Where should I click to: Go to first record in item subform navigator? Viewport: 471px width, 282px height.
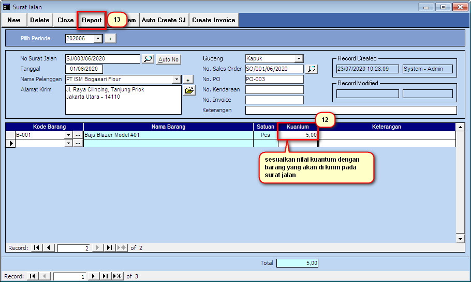point(37,248)
